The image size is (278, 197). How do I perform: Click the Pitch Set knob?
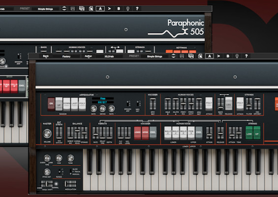pyautogui.click(x=47, y=172)
